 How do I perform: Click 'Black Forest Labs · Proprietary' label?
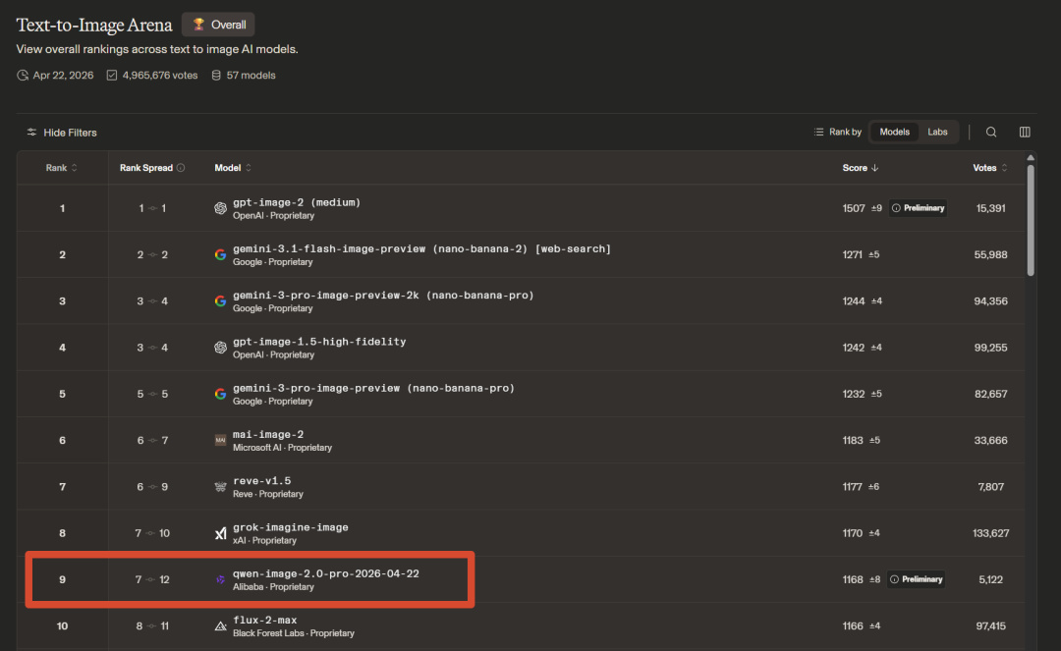click(x=294, y=633)
